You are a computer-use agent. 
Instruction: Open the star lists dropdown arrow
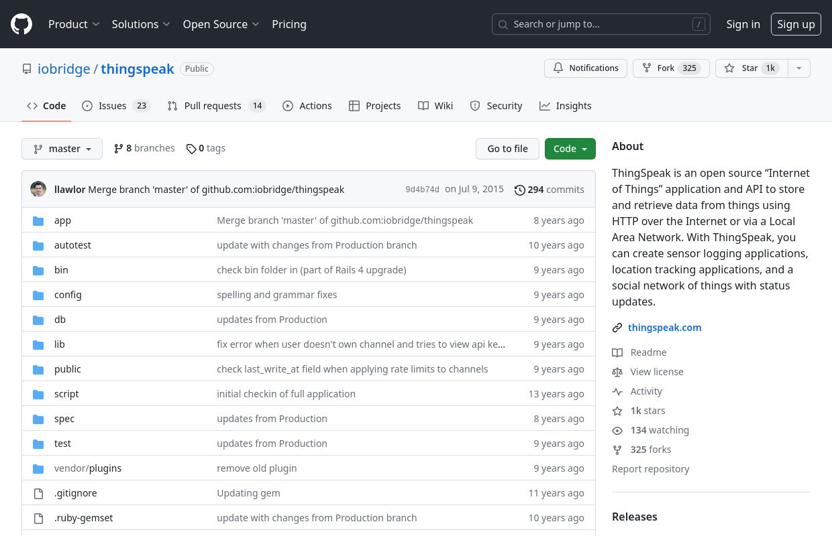tap(798, 68)
